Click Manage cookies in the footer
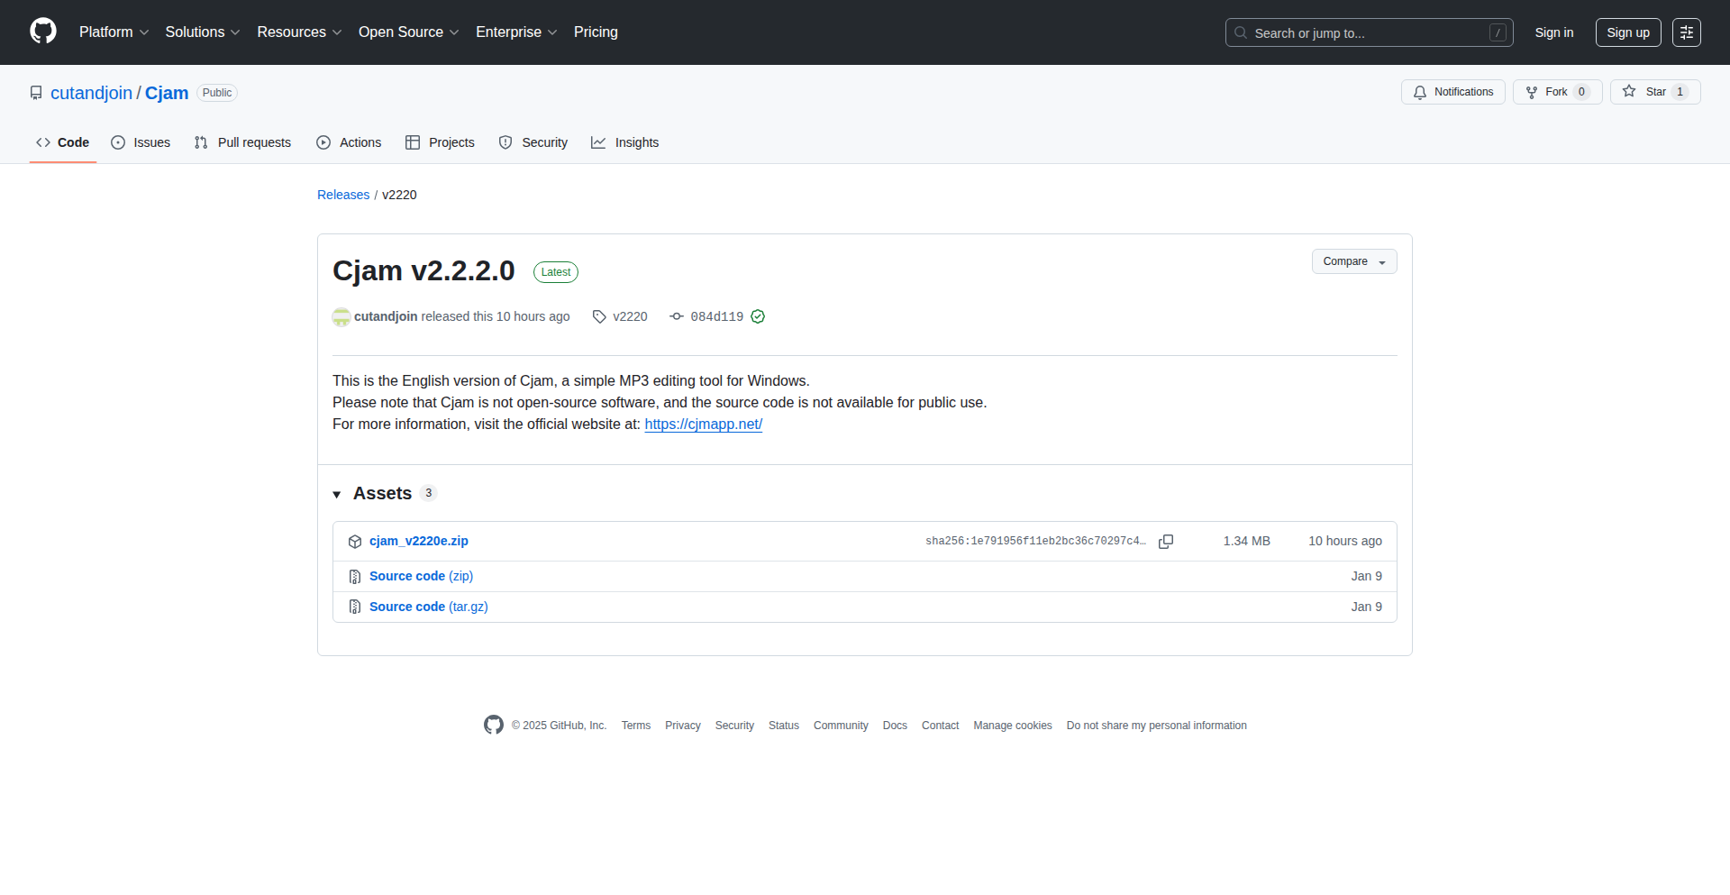 (1013, 726)
